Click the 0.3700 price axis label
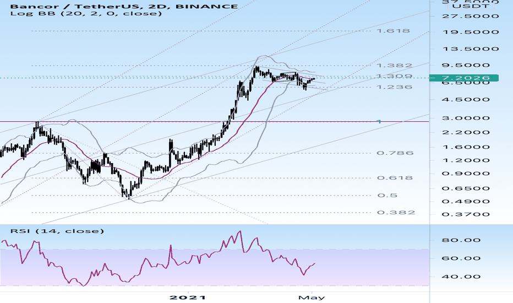Screen dimensions: 513x303 click(466, 214)
